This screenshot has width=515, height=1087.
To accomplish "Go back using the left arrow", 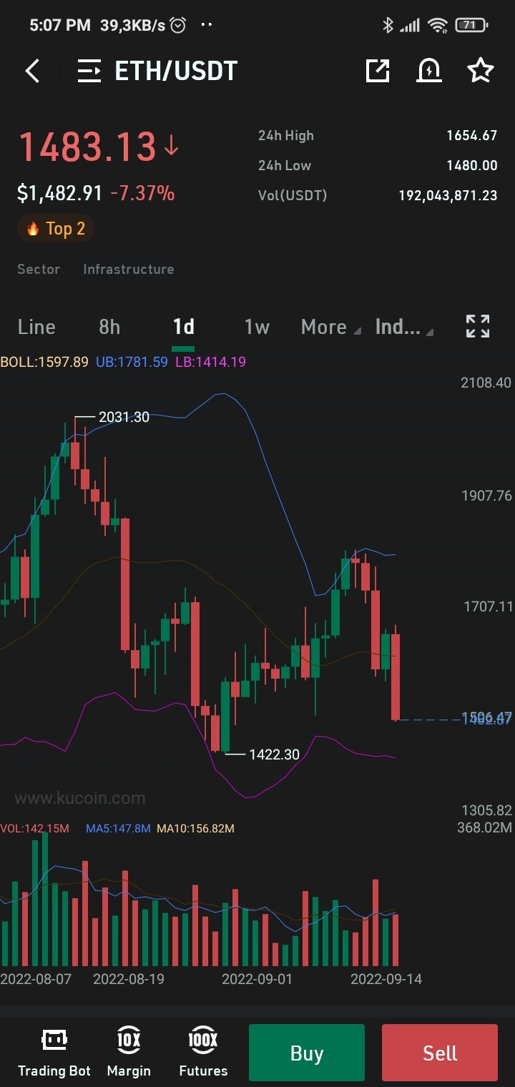I will 32,71.
